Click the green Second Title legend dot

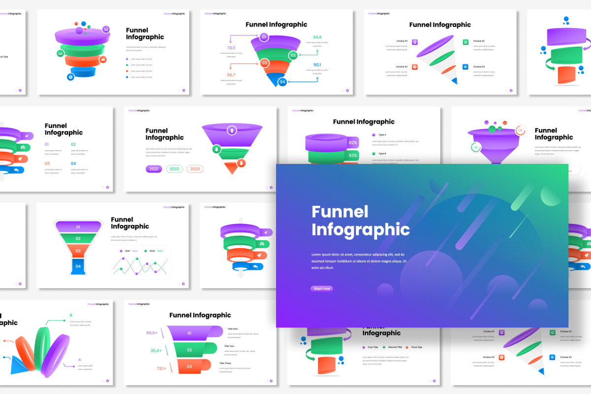(x=385, y=347)
